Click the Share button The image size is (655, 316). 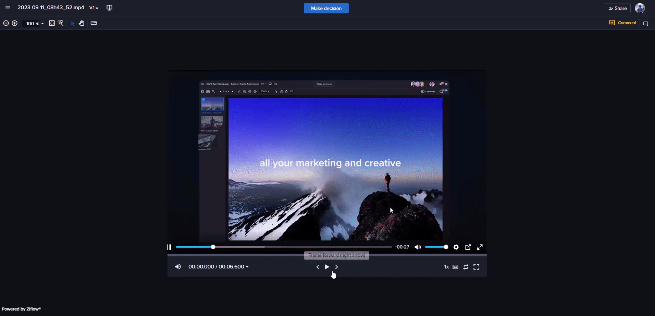tap(618, 8)
